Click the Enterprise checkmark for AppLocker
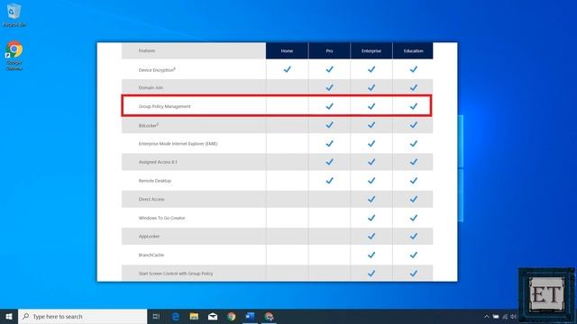 point(371,236)
